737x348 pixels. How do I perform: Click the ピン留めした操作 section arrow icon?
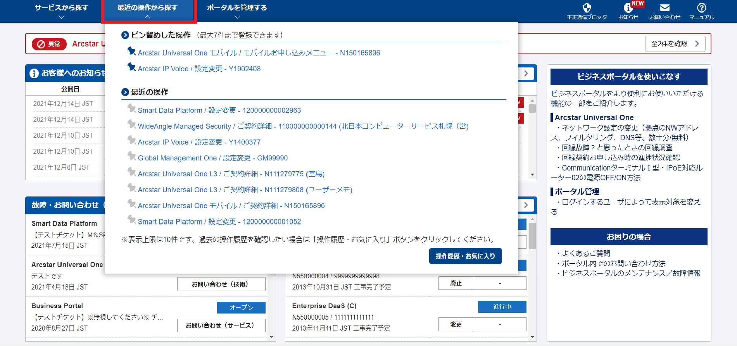coord(125,35)
